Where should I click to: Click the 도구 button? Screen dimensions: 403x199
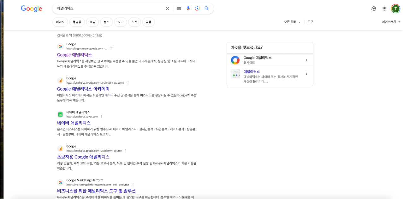coord(311,22)
